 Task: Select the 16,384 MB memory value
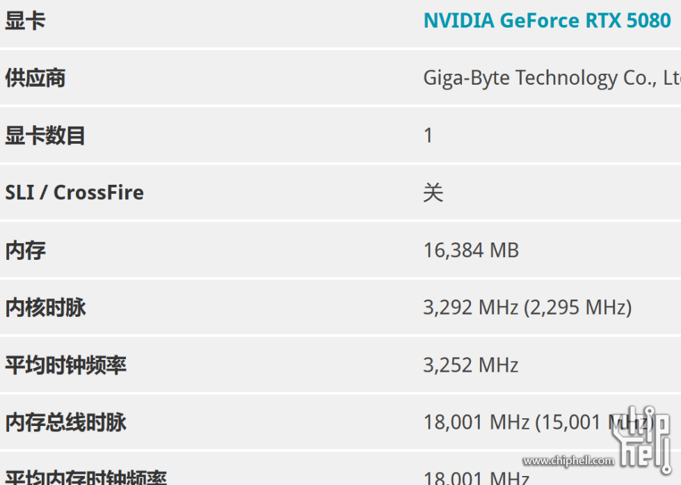tap(471, 250)
